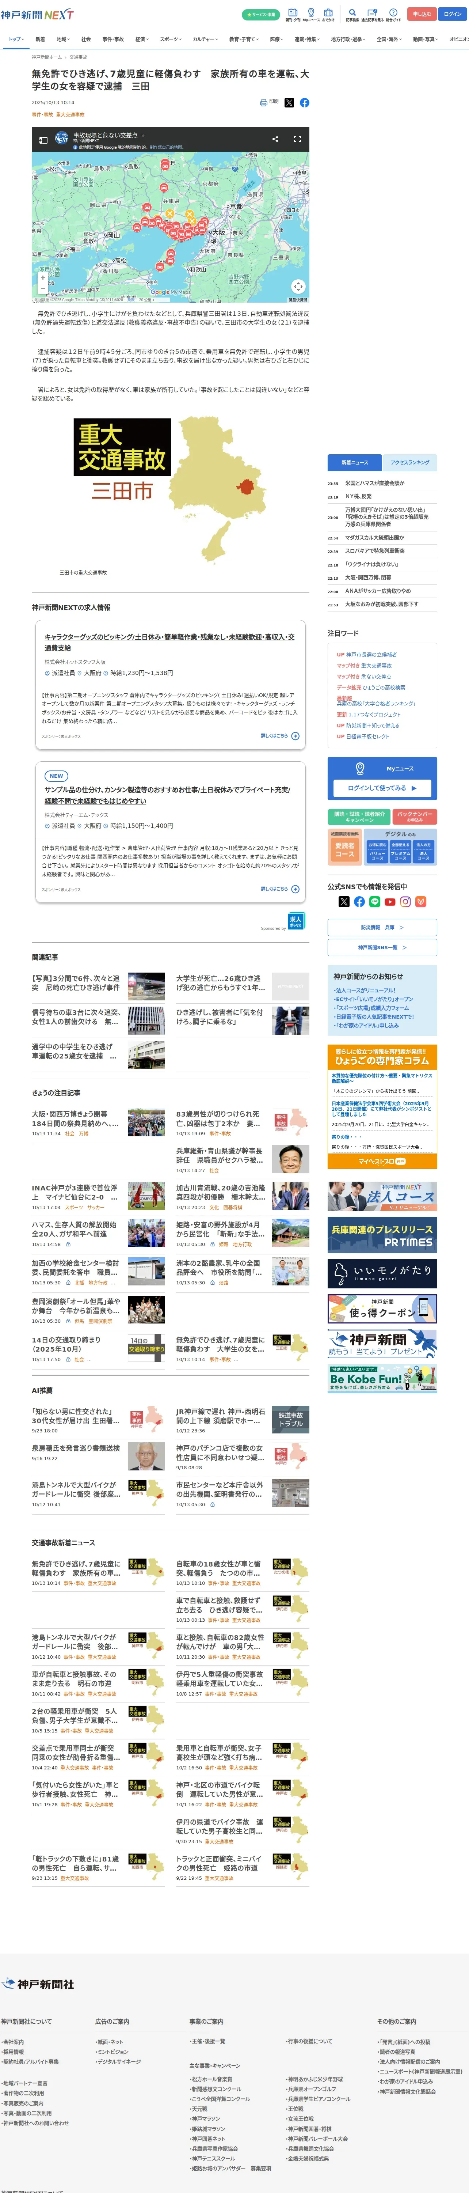Click the サービス・事業 green button
This screenshot has height=2193, width=469.
(260, 15)
